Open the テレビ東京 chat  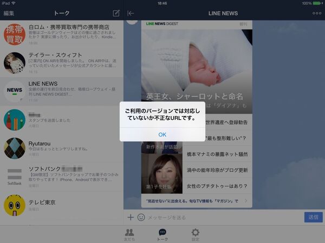[62, 205]
